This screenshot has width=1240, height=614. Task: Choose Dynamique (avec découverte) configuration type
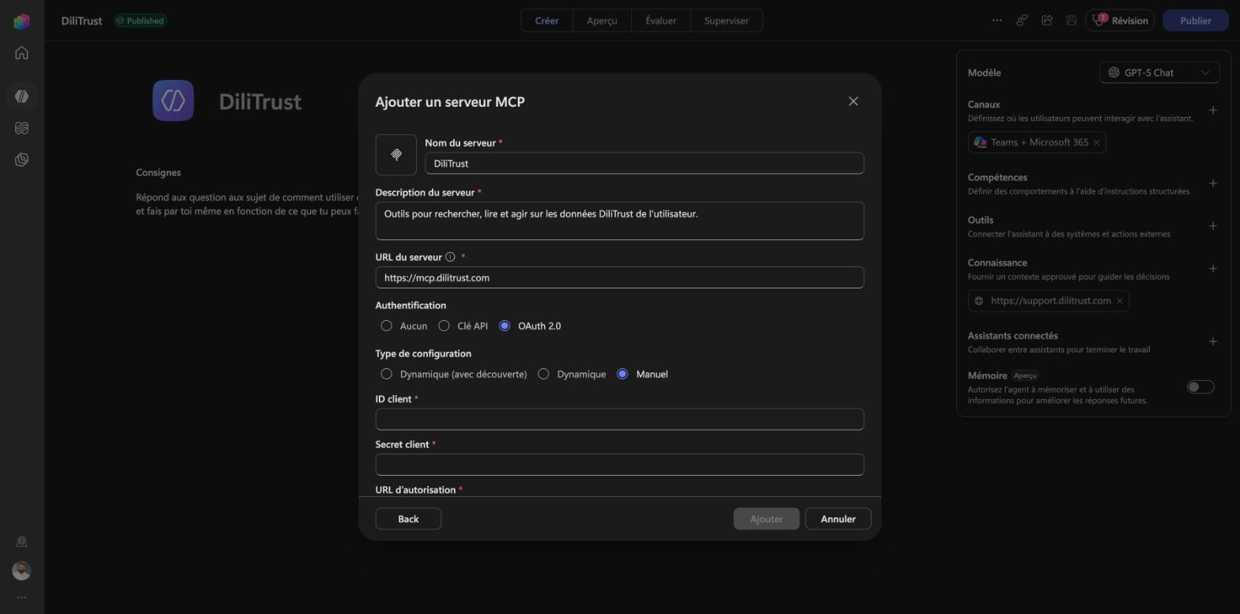[386, 374]
